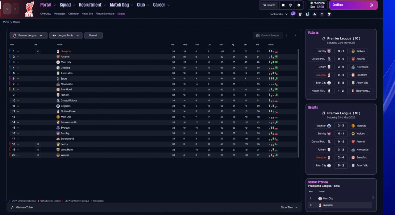Open the League Table view dropdown

click(66, 35)
